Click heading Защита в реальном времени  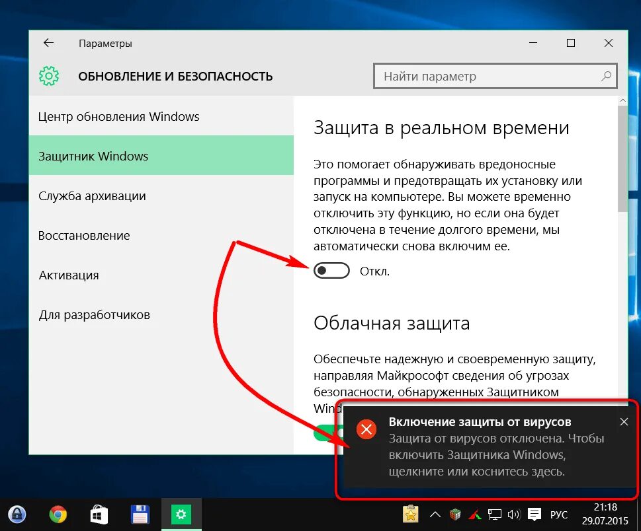pos(441,127)
